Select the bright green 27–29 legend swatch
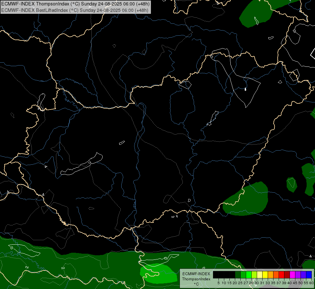Screen dimensions: 315x289 click(249, 275)
